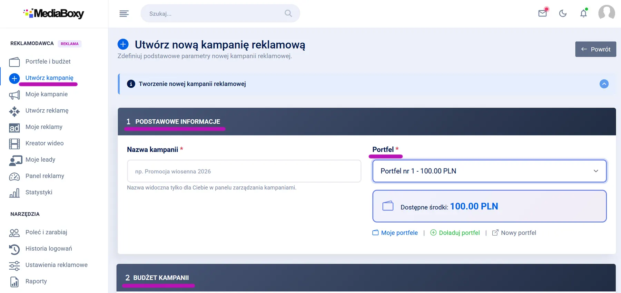Screen dimensions: 621x293
Task: Open the Portfel dropdown
Action: pyautogui.click(x=490, y=171)
